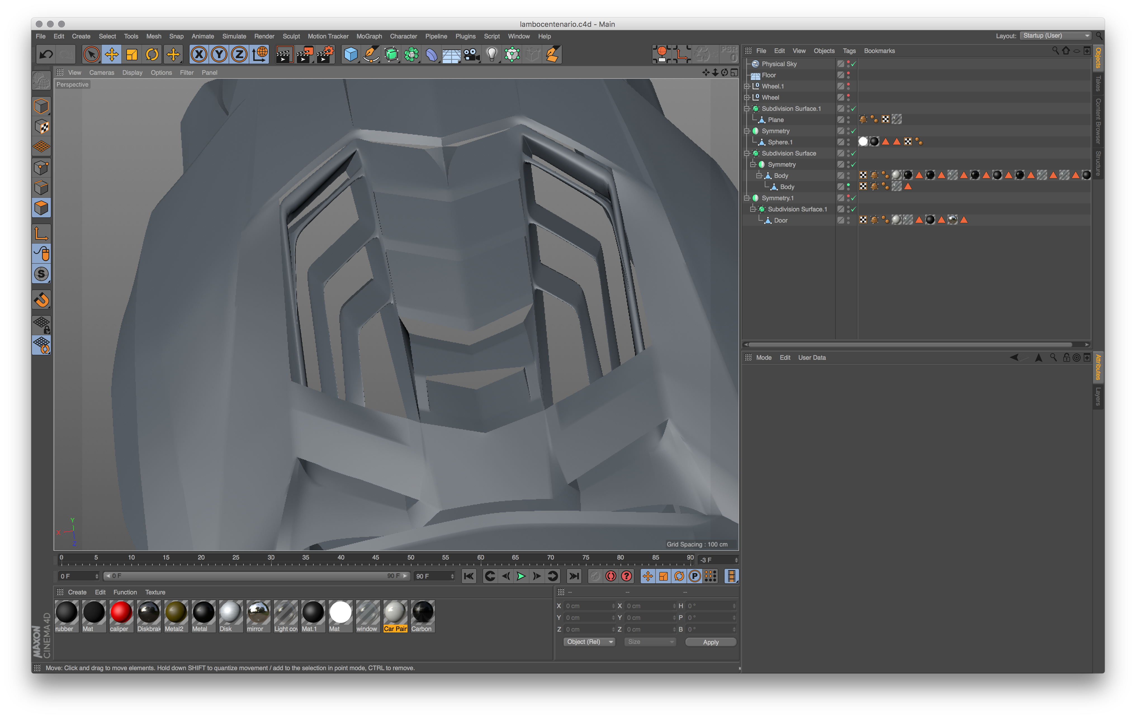The height and width of the screenshot is (718, 1136).
Task: Open the Object Manager Tags menu
Action: coord(849,51)
